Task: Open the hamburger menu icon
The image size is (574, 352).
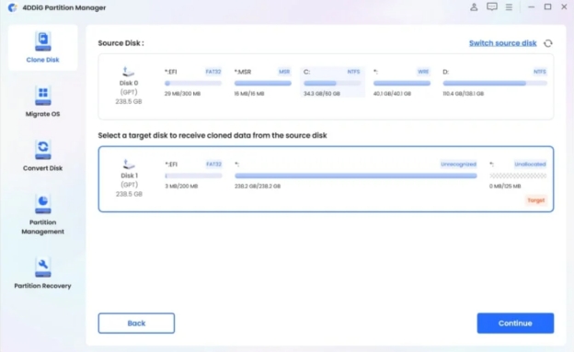Action: (509, 7)
